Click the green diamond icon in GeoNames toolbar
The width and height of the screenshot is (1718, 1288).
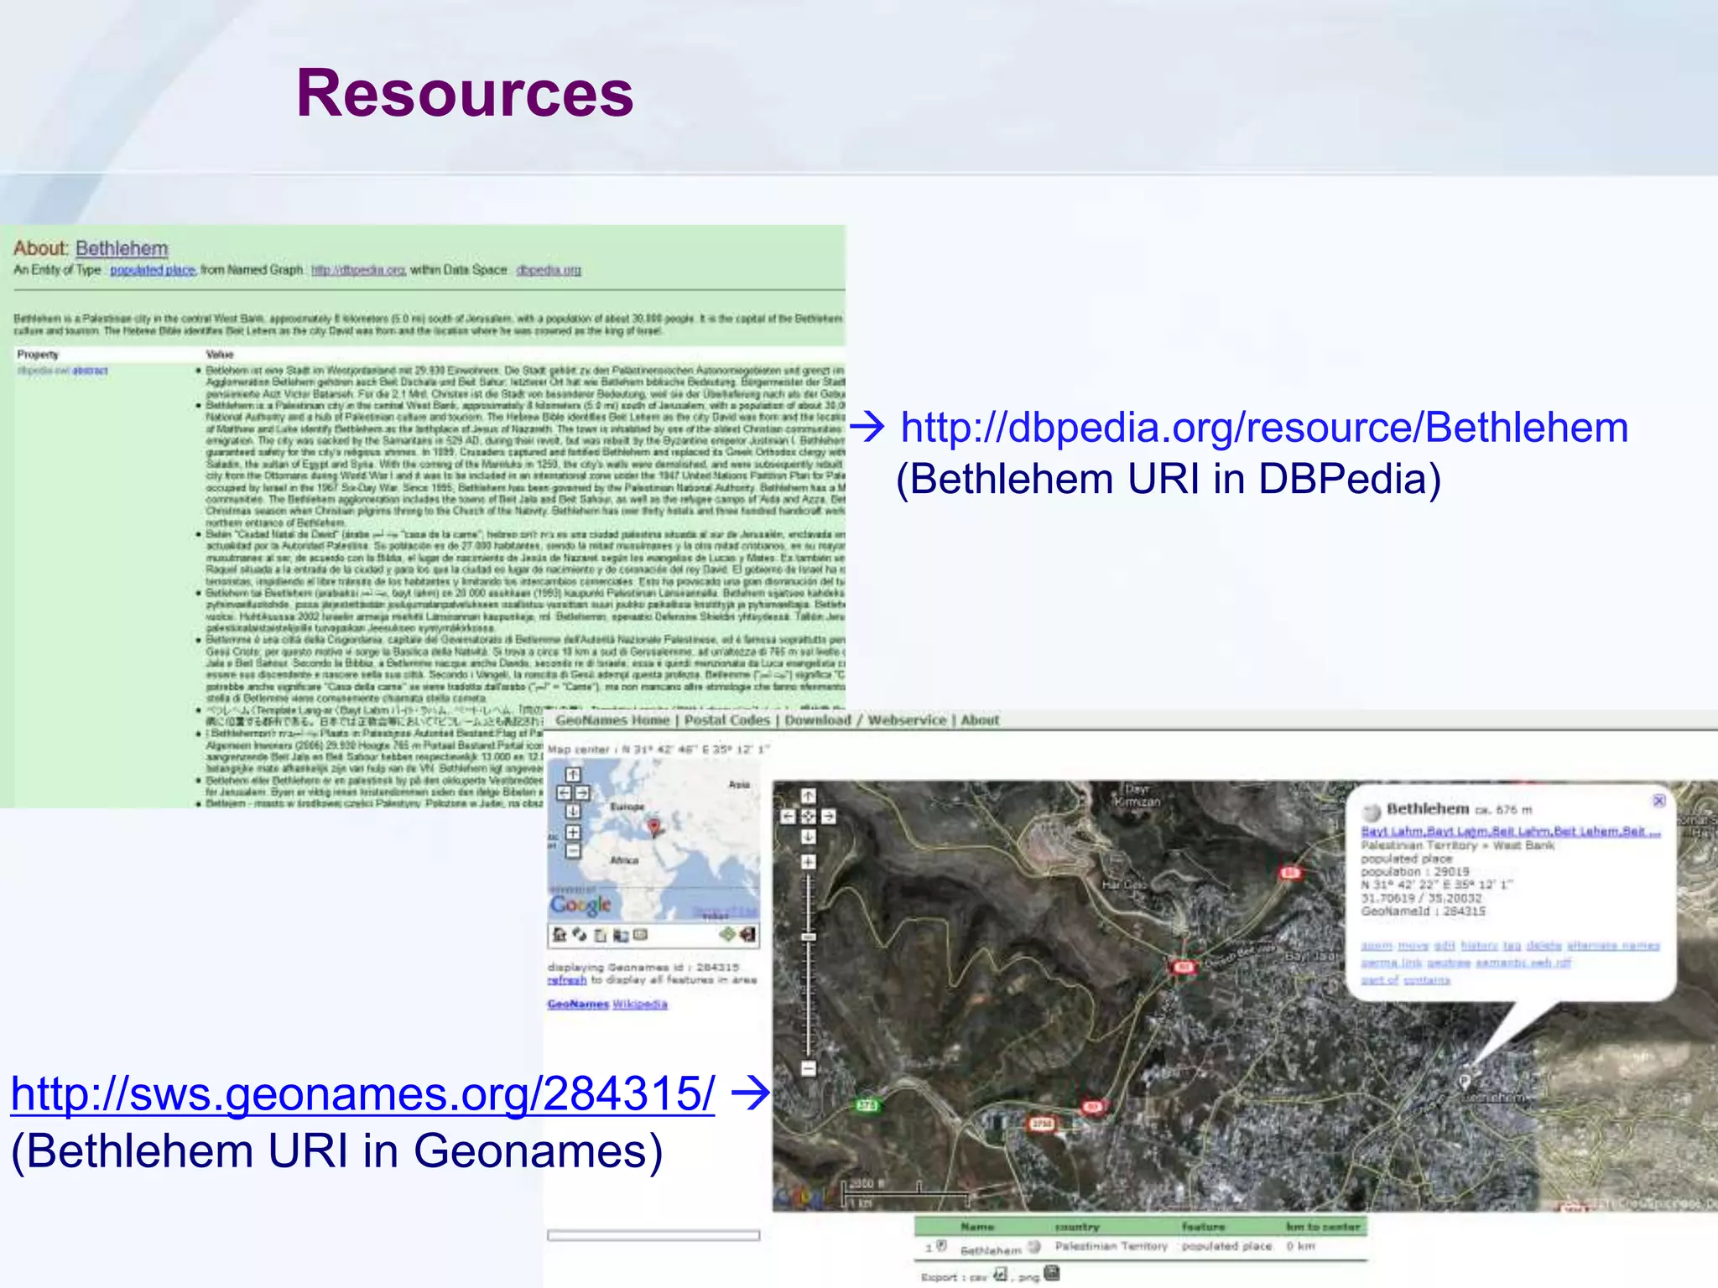727,933
